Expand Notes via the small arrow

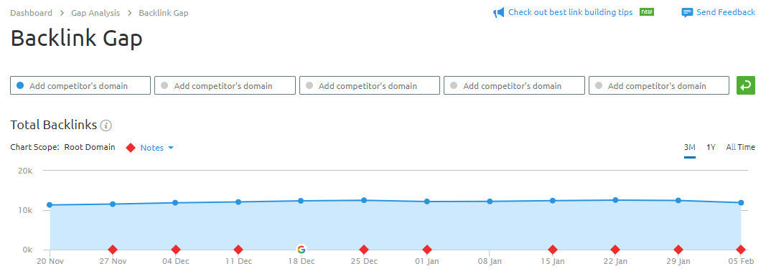[x=170, y=148]
